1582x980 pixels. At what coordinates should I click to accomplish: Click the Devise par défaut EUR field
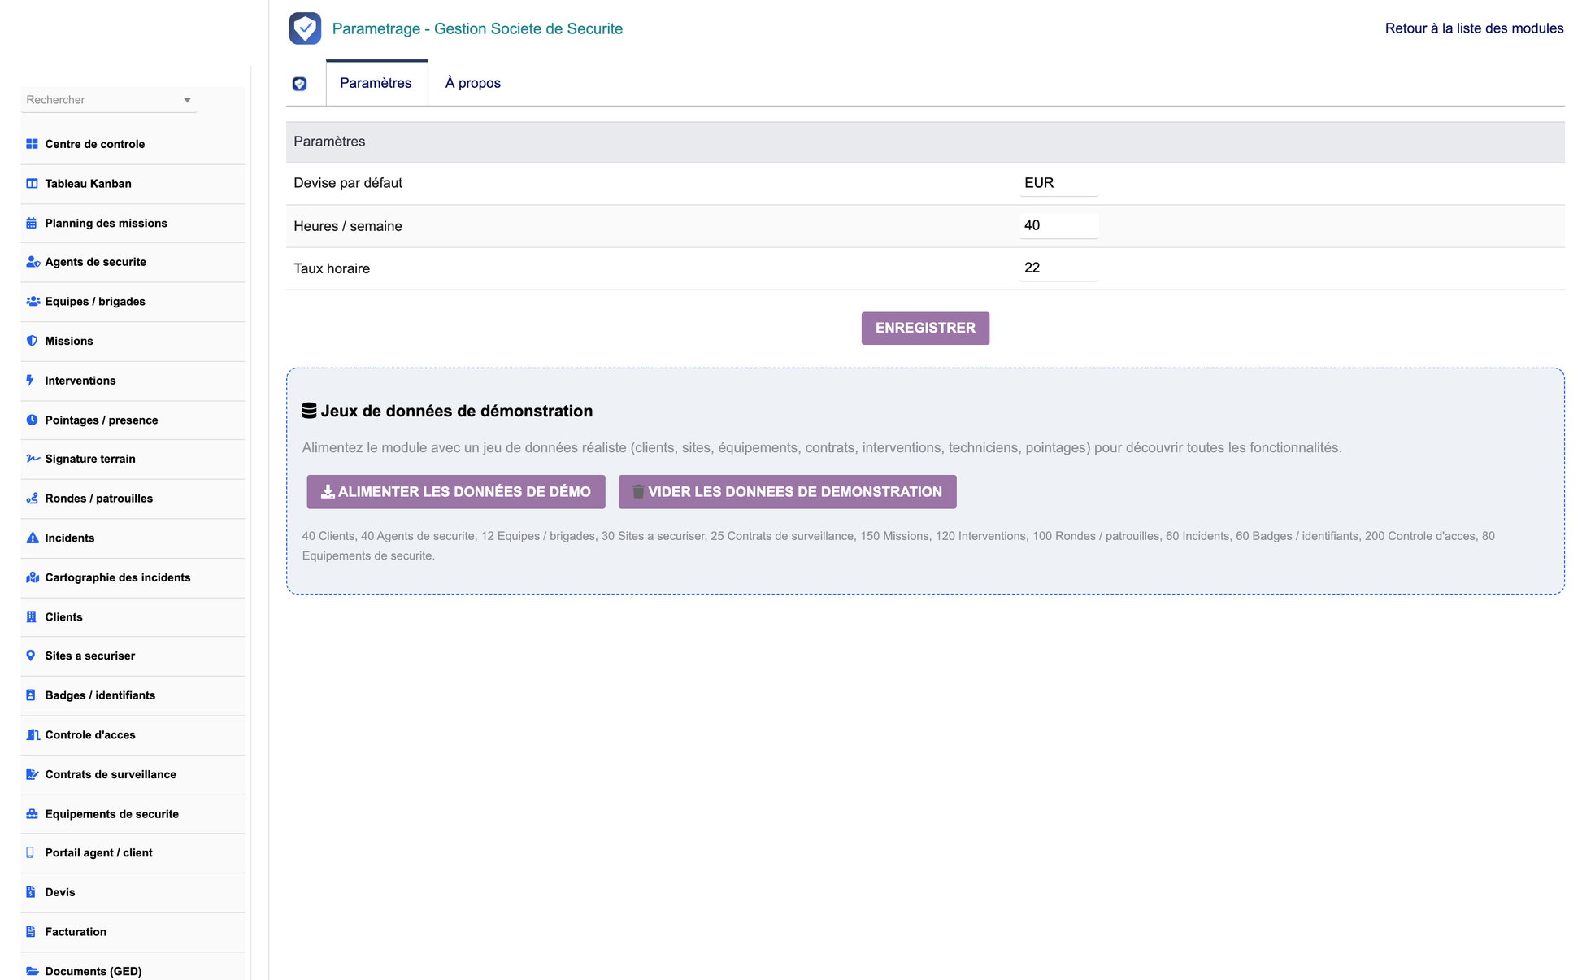click(x=1058, y=183)
